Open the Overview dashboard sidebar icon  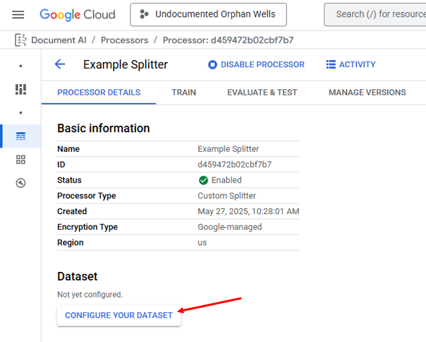pyautogui.click(x=21, y=89)
